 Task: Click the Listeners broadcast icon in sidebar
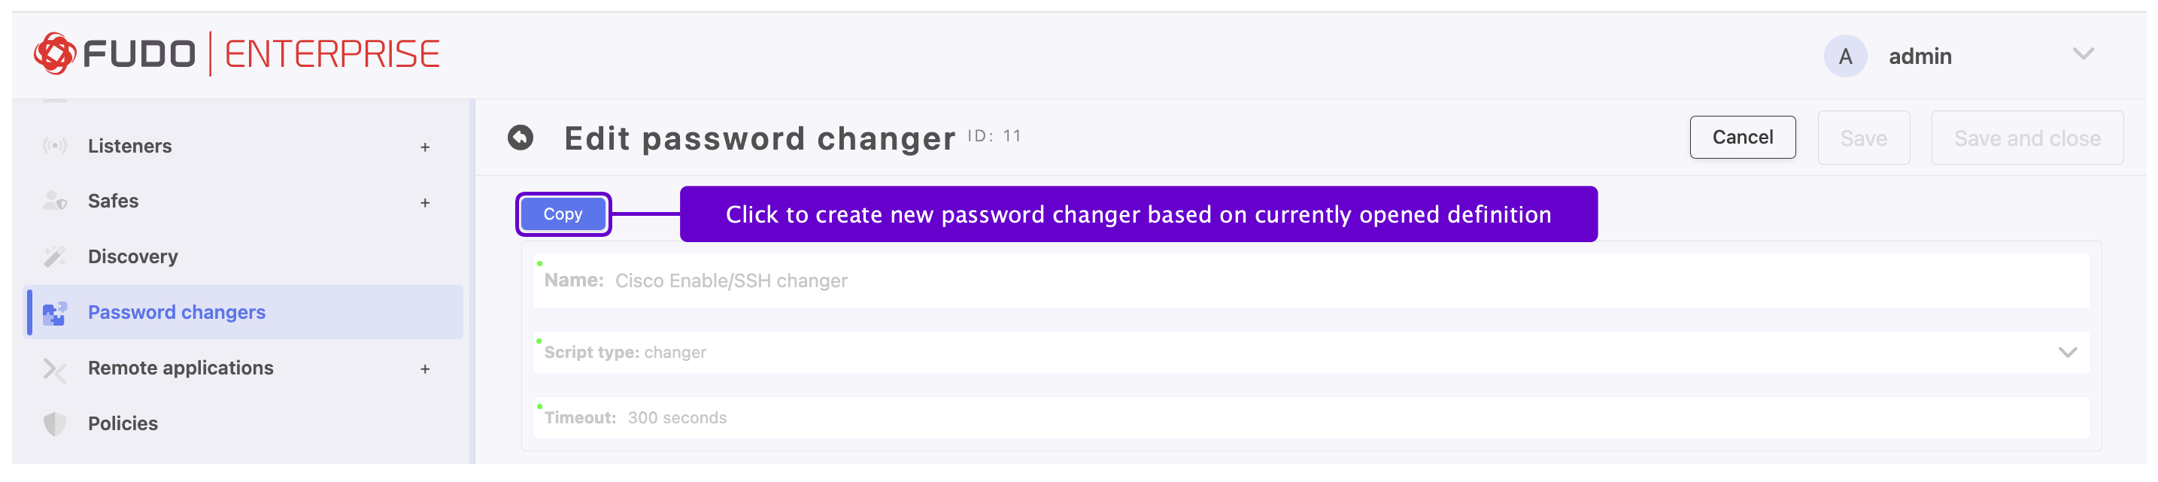[x=54, y=146]
